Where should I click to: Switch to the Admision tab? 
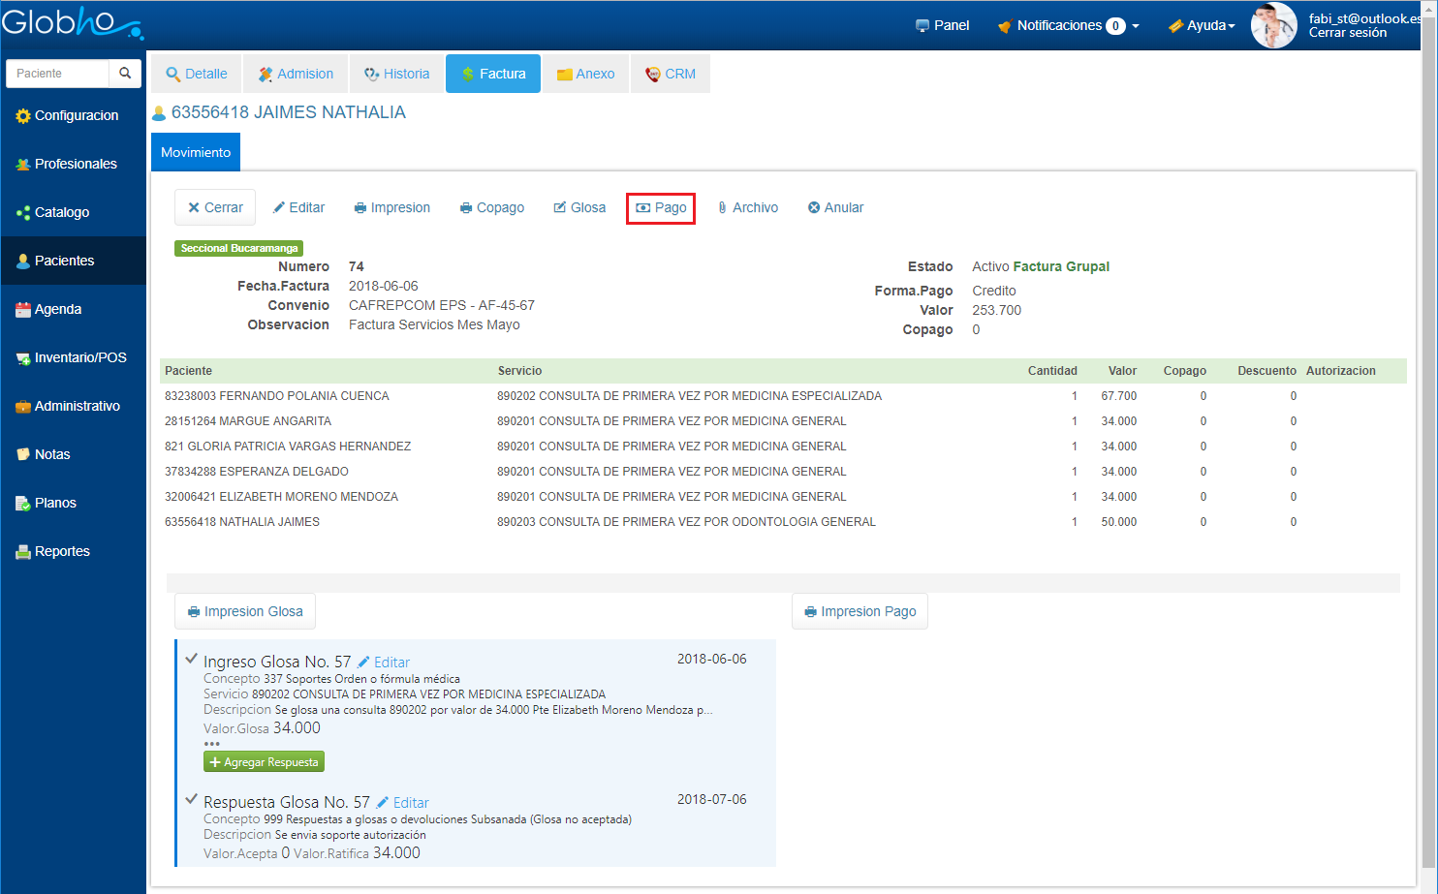pos(296,75)
